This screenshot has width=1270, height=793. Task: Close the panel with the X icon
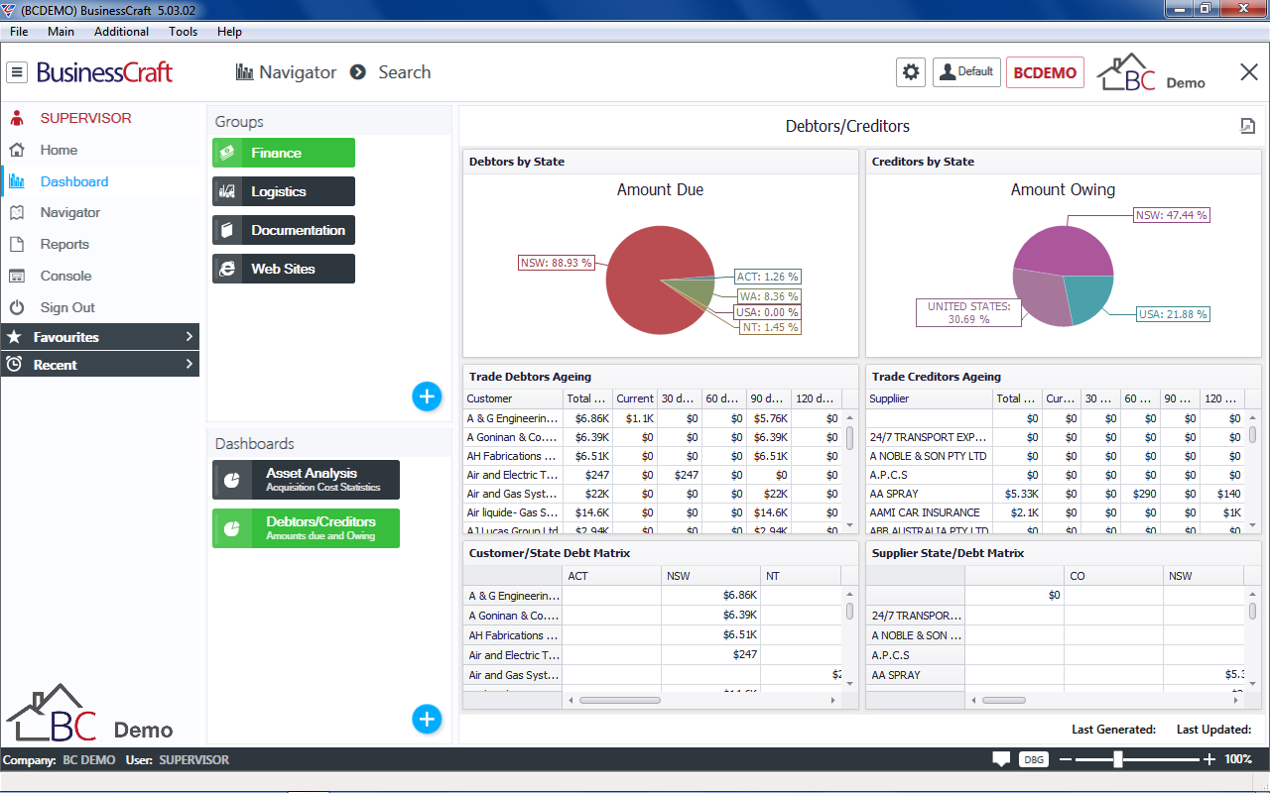pyautogui.click(x=1249, y=72)
